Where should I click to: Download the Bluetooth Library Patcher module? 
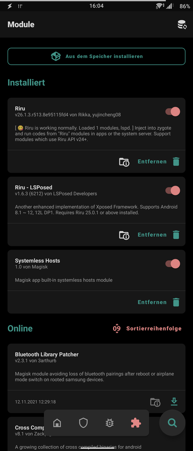(174, 402)
